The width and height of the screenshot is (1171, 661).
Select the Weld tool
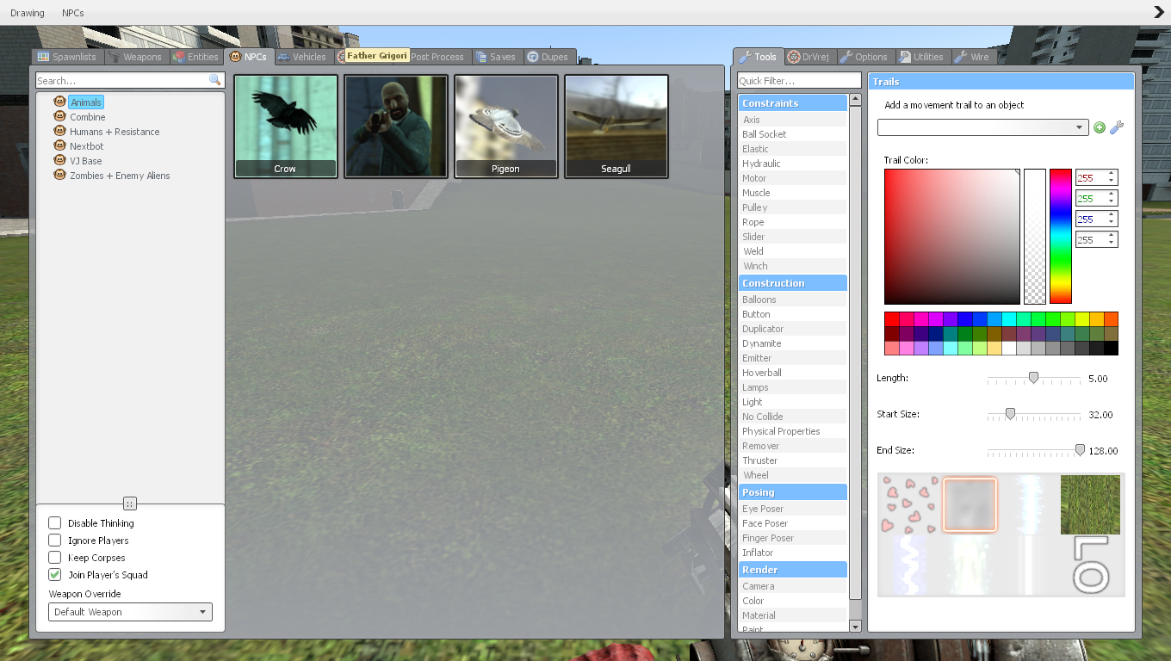coord(792,251)
